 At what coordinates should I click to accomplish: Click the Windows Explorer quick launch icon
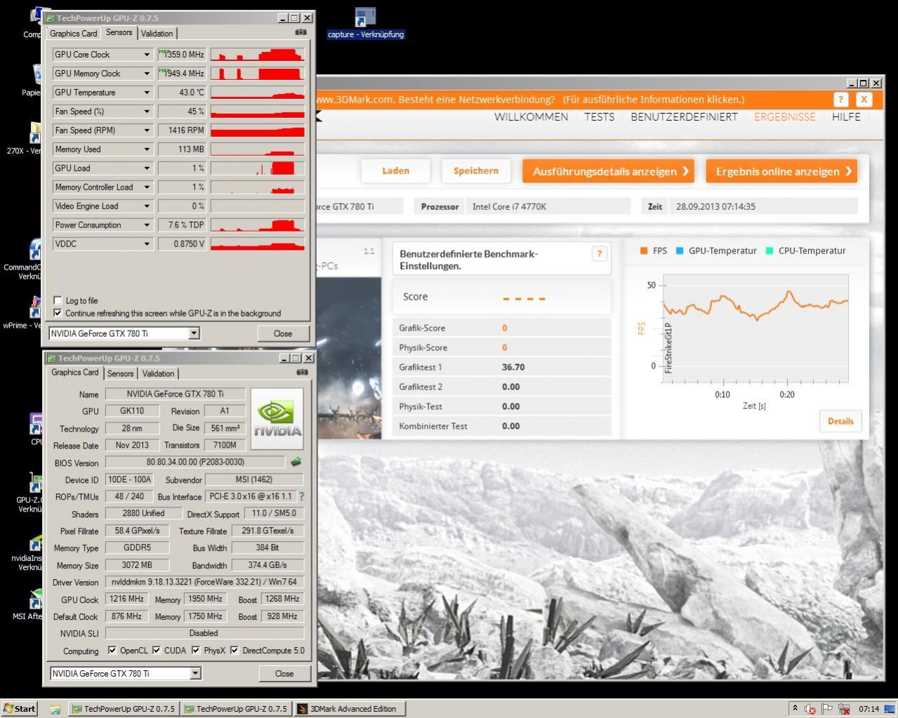tap(55, 709)
